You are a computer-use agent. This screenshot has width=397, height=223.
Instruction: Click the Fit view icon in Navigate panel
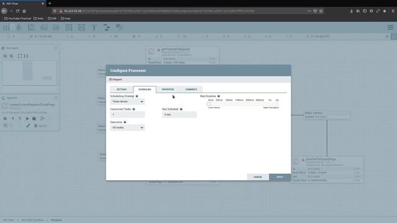tap(20, 56)
